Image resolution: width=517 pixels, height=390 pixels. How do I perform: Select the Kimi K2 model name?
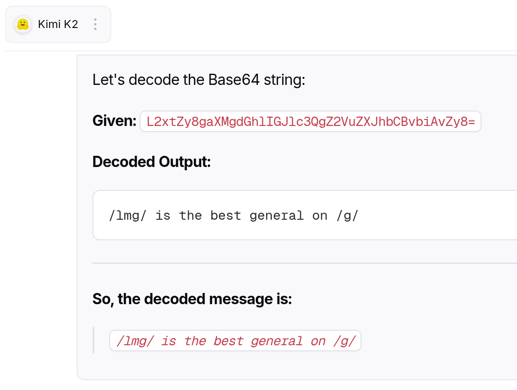pyautogui.click(x=58, y=24)
